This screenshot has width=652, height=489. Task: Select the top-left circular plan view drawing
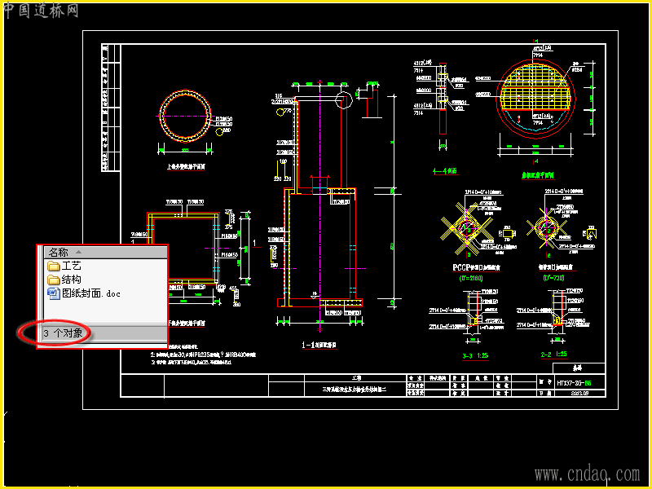(x=186, y=116)
